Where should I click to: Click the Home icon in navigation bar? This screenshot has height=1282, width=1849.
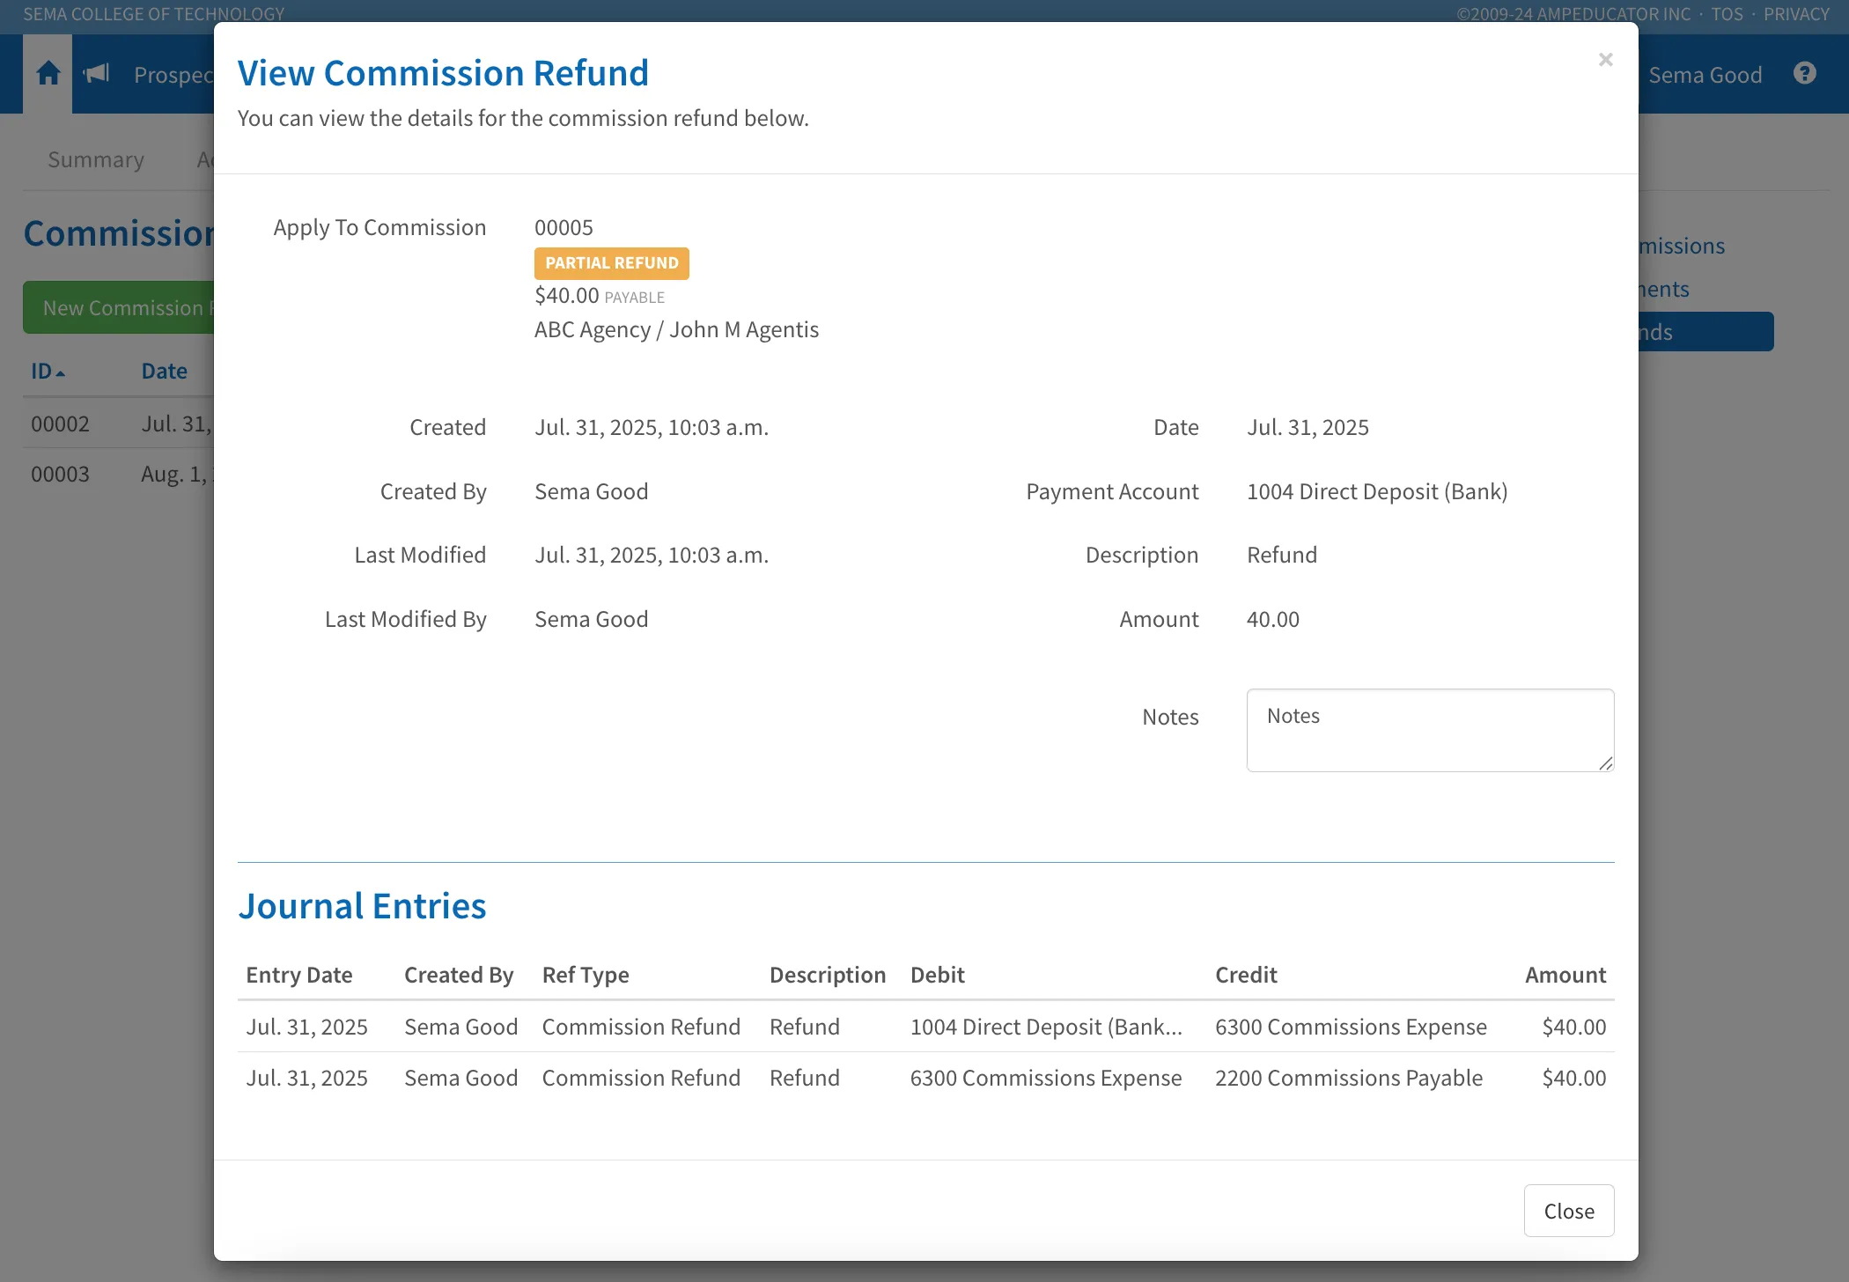[x=48, y=74]
